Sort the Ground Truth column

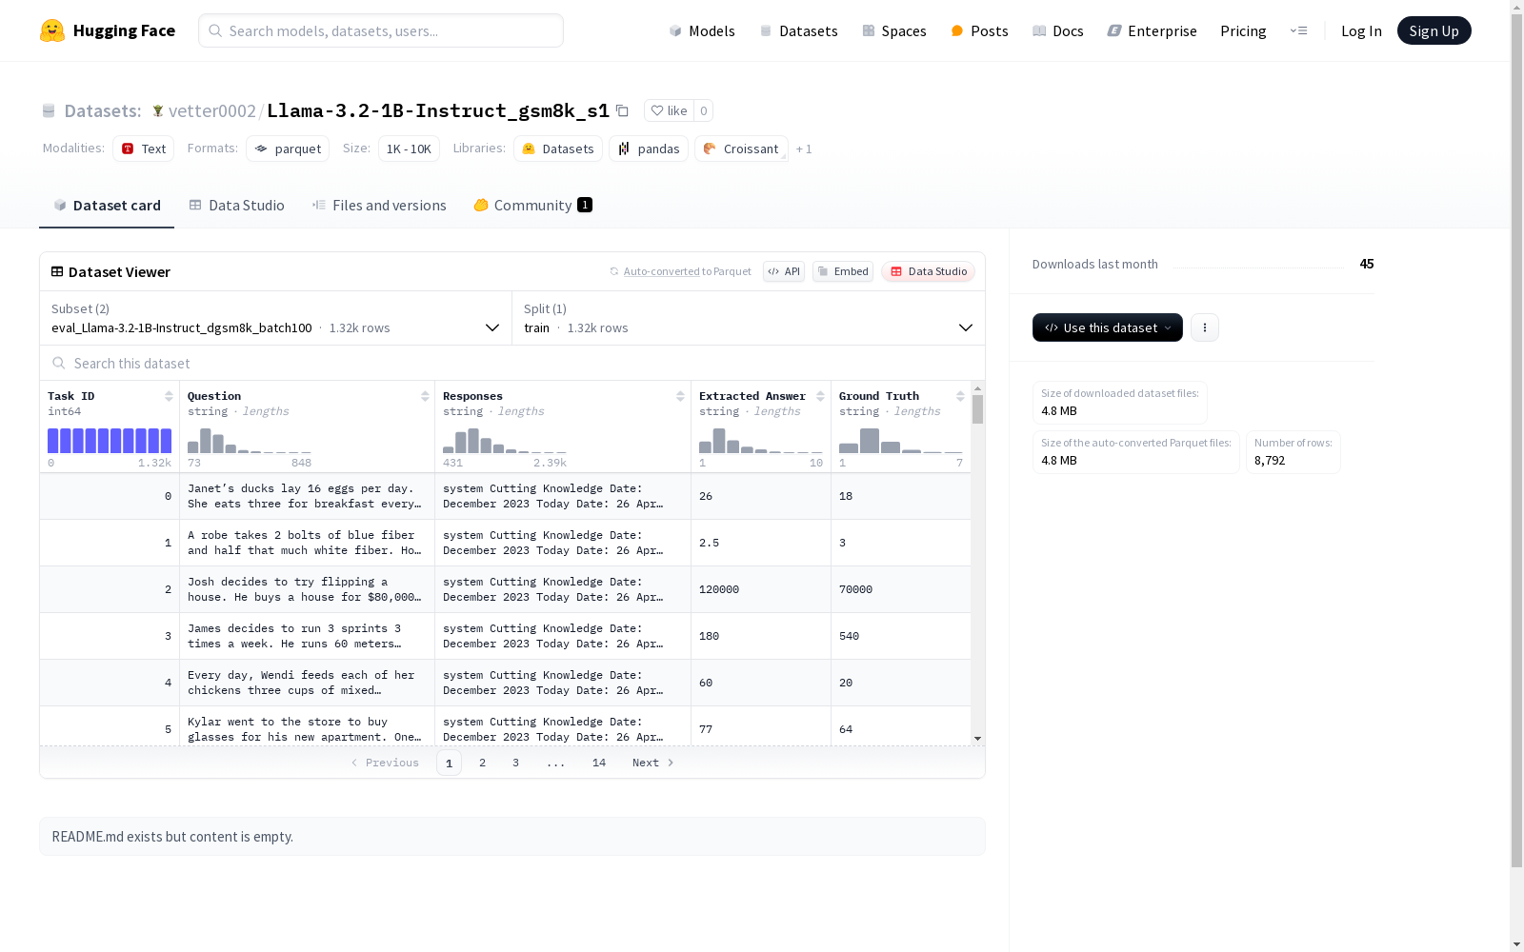960,396
